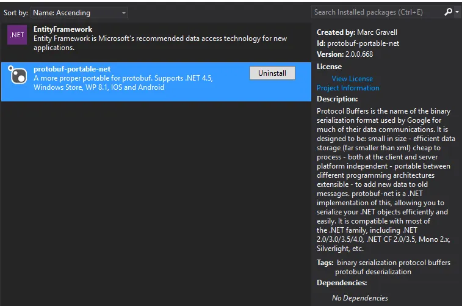Click the Id: protobuf-portable-net line
The height and width of the screenshot is (306, 462).
pyautogui.click(x=358, y=43)
